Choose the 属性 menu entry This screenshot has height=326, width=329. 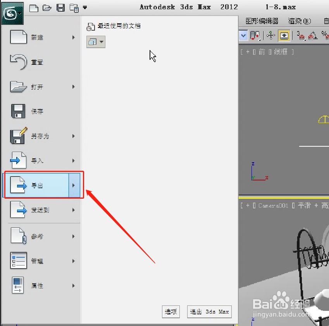tap(41, 286)
